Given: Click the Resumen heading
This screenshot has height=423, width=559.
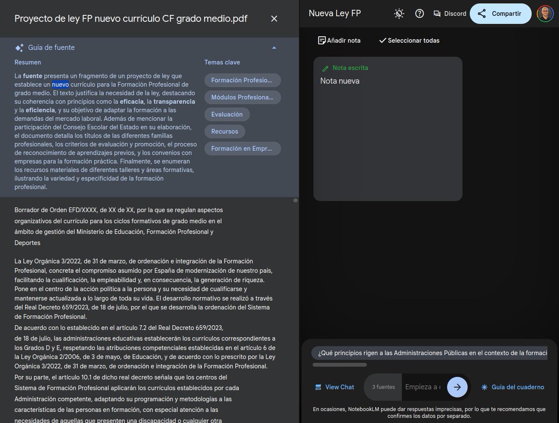Looking at the screenshot, I should click(27, 62).
